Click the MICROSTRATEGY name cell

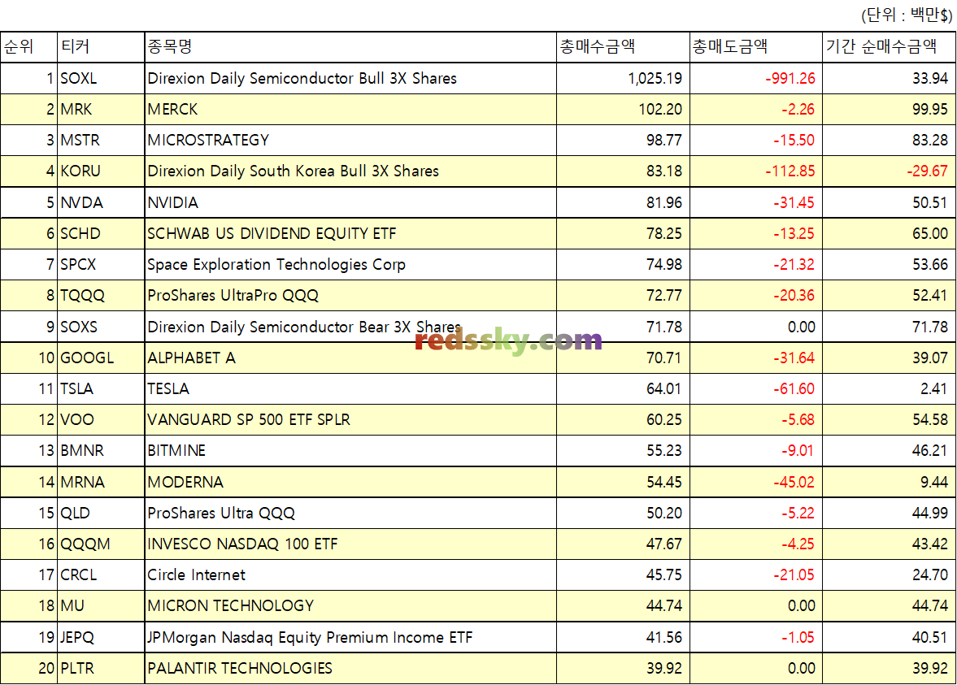click(350, 141)
